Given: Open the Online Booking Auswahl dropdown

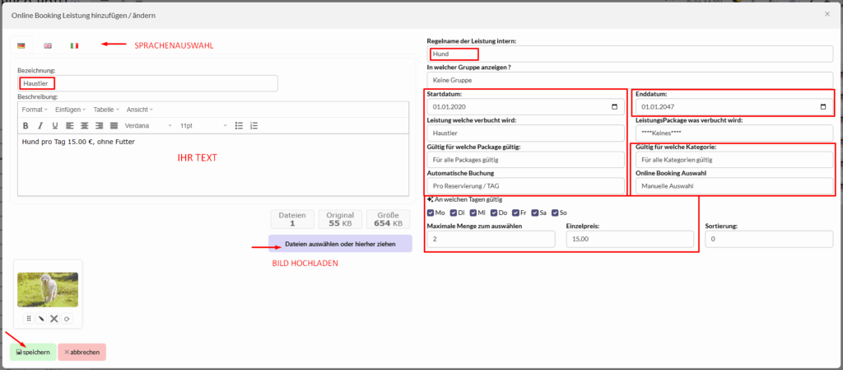Looking at the screenshot, I should click(734, 186).
